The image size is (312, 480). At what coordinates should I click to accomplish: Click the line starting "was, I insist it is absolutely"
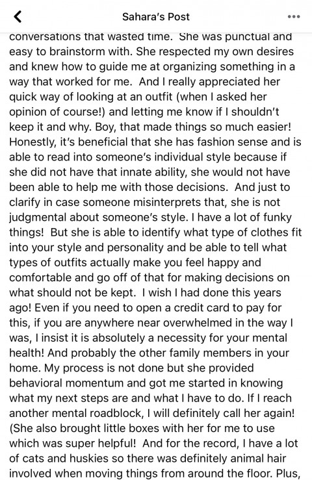pos(148,338)
